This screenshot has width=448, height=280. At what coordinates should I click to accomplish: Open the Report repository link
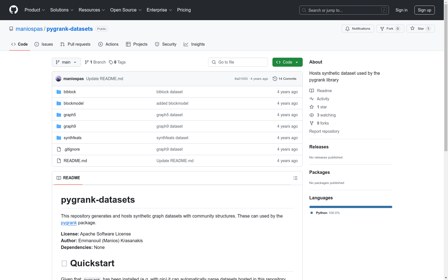tap(324, 131)
